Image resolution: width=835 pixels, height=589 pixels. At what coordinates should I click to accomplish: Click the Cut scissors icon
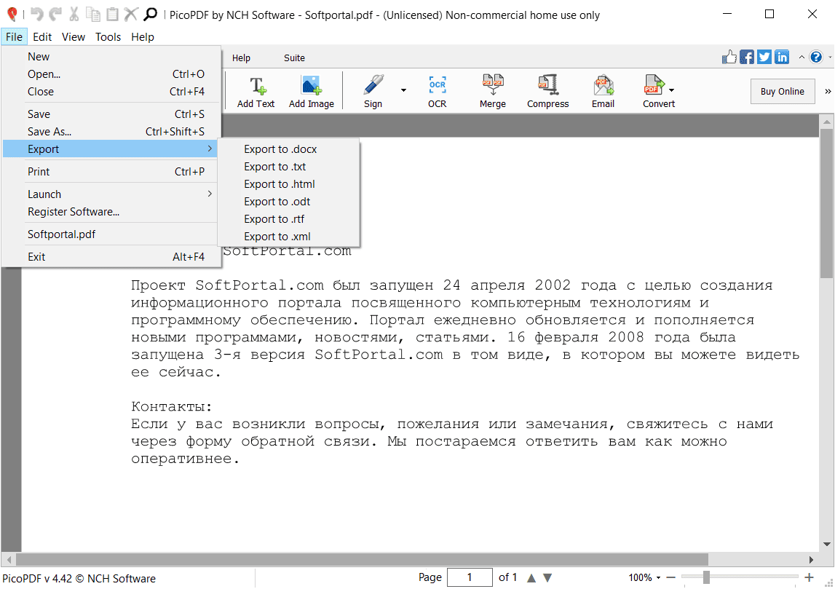click(74, 15)
